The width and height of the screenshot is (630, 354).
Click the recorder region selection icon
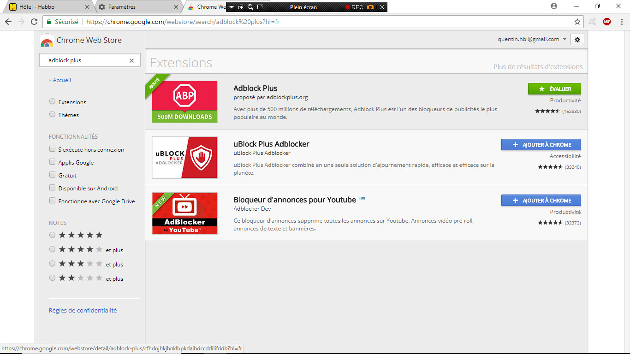point(260,7)
